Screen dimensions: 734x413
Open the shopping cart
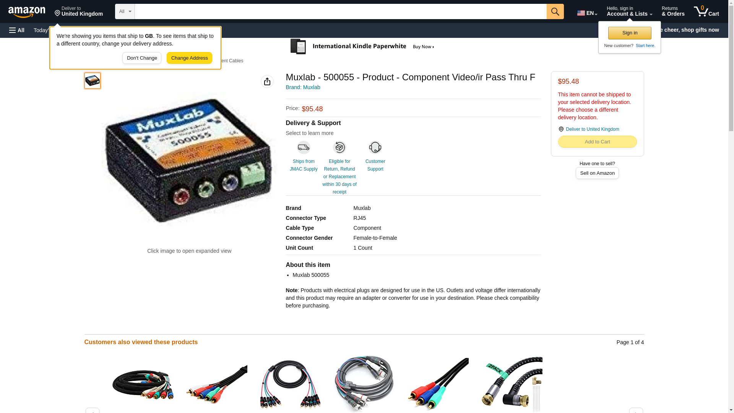pos(706,11)
